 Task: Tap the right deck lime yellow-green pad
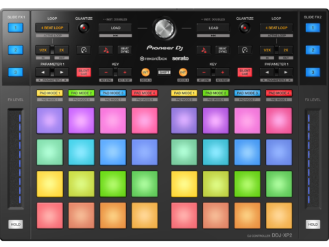pos(216,184)
